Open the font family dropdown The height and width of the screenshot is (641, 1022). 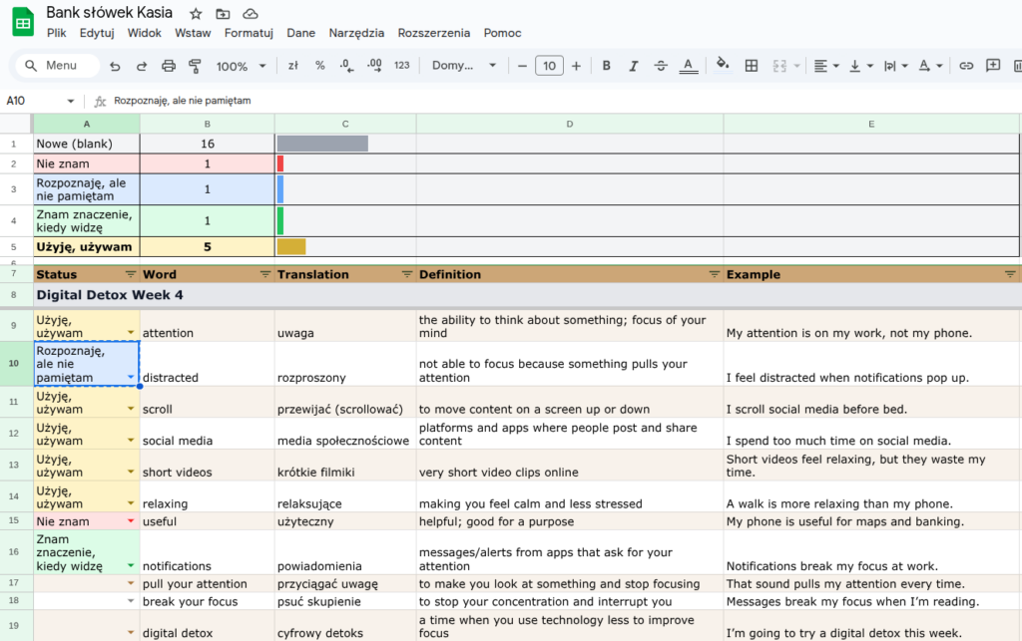click(464, 66)
